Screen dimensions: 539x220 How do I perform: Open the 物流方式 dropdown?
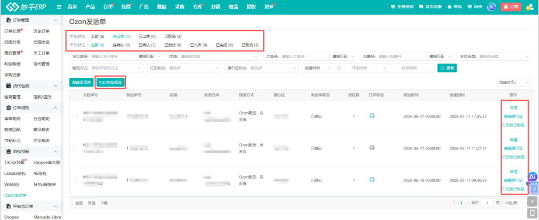pos(106,68)
